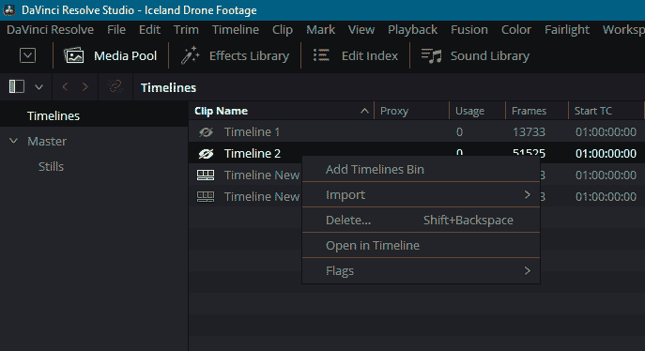
Task: Open the sidebar view options chevron
Action: click(38, 87)
